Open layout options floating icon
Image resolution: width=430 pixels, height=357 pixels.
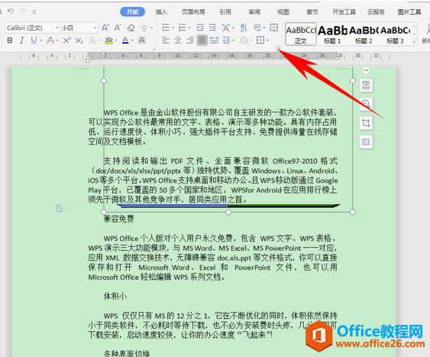pos(366,86)
